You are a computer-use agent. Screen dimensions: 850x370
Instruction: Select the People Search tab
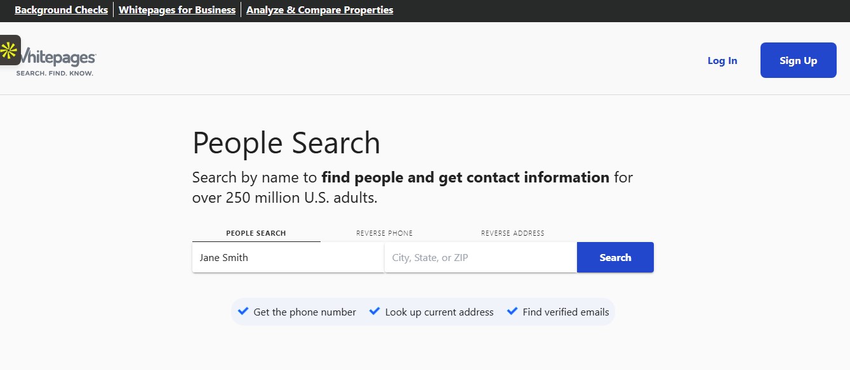[x=256, y=233]
